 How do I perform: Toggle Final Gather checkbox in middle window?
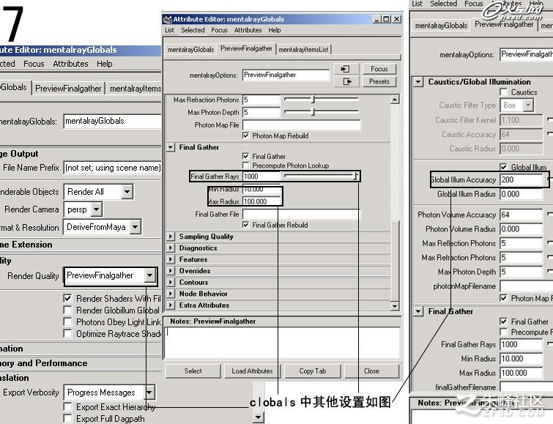(x=246, y=156)
